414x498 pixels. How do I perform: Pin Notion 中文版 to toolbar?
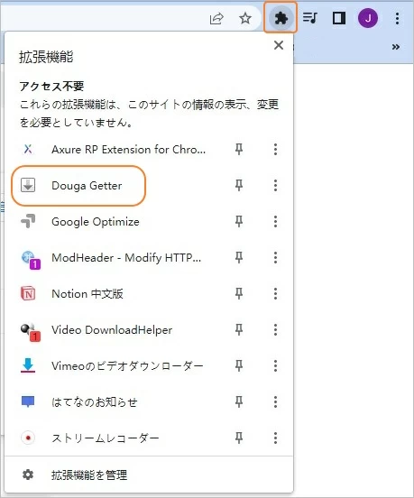239,294
